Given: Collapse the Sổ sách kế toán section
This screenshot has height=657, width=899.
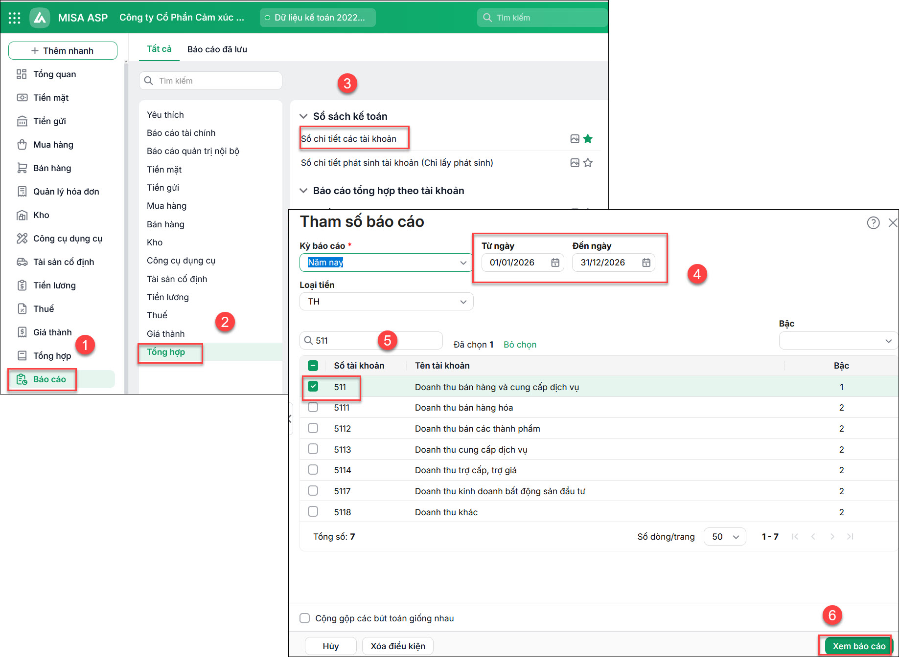Looking at the screenshot, I should 303,116.
